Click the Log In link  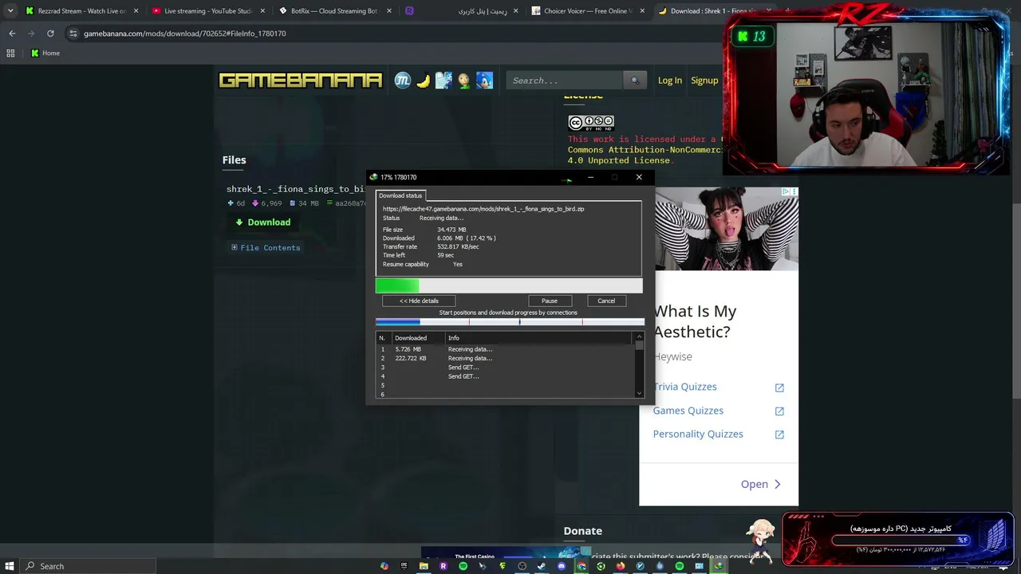coord(670,81)
